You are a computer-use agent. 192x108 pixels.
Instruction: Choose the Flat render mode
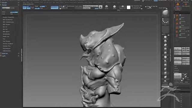pyautogui.click(x=11, y=14)
